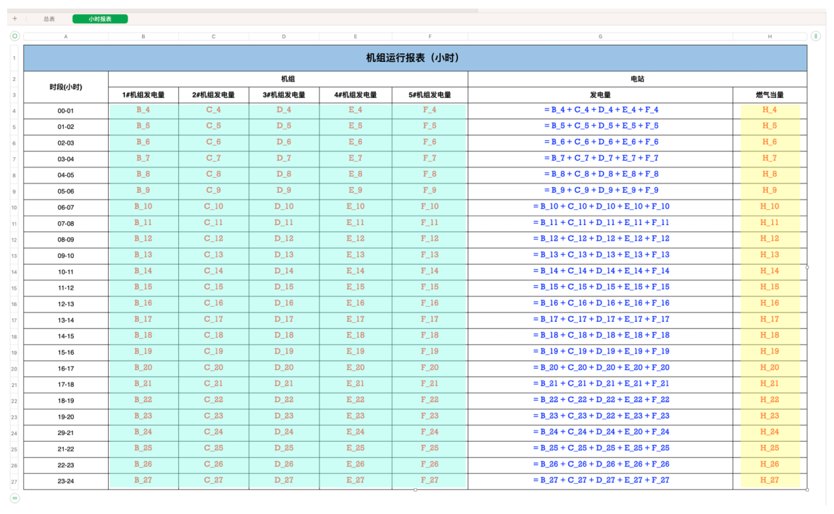
Task: Select the yellow H_15 cell
Action: click(x=769, y=287)
